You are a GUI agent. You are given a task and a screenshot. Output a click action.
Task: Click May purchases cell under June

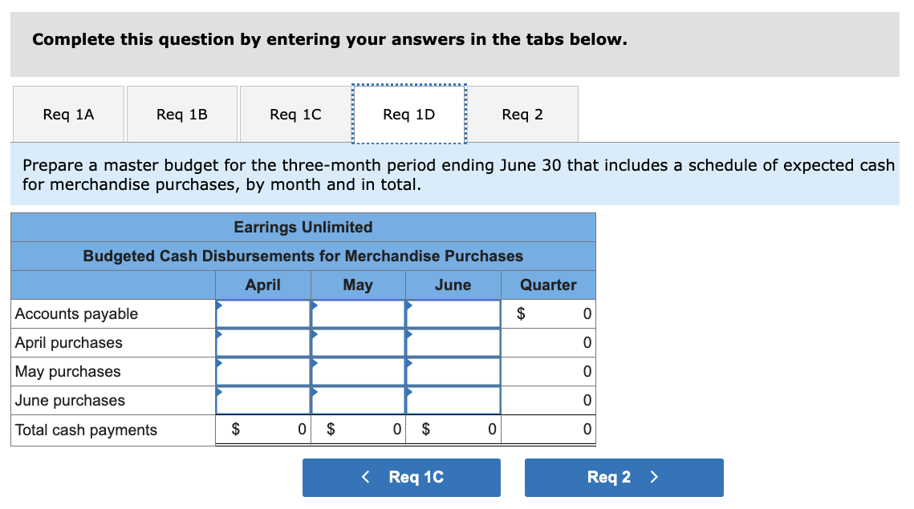(x=453, y=372)
